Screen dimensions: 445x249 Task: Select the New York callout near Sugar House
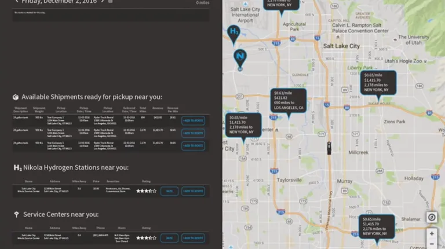click(379, 82)
